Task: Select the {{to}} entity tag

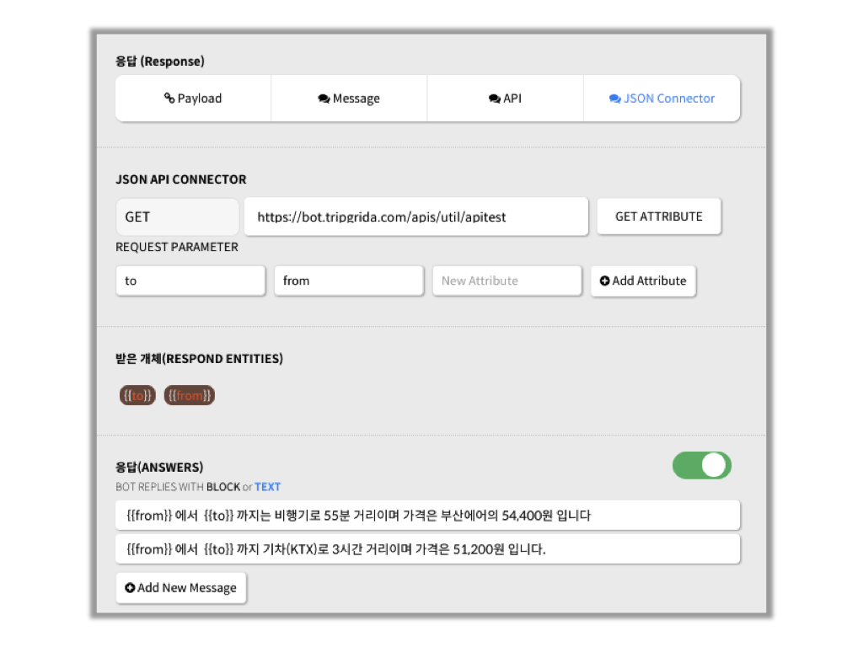Action: tap(137, 395)
